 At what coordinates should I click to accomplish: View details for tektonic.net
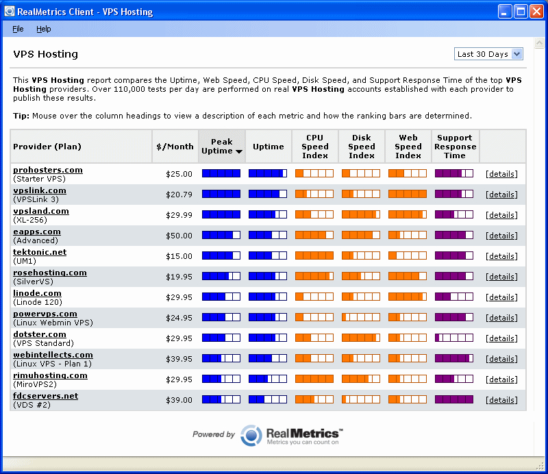[x=501, y=256]
